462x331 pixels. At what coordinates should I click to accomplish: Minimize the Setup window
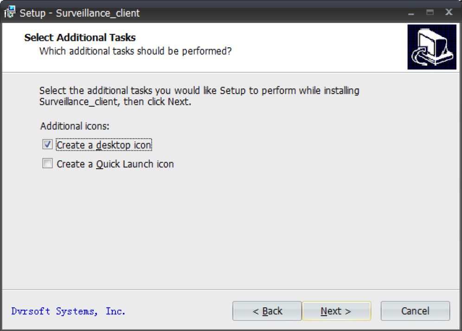[x=411, y=13]
